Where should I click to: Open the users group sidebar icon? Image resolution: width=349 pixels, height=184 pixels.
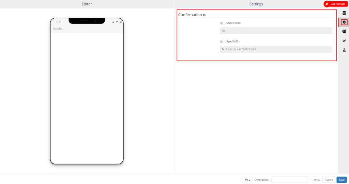(x=344, y=32)
